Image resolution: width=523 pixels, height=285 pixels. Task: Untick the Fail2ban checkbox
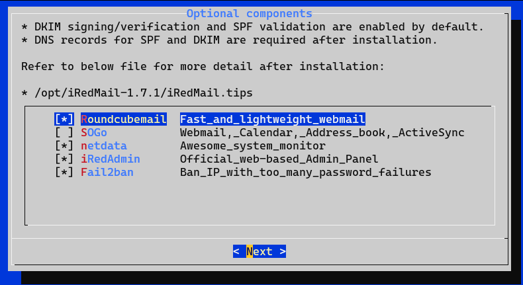click(64, 173)
